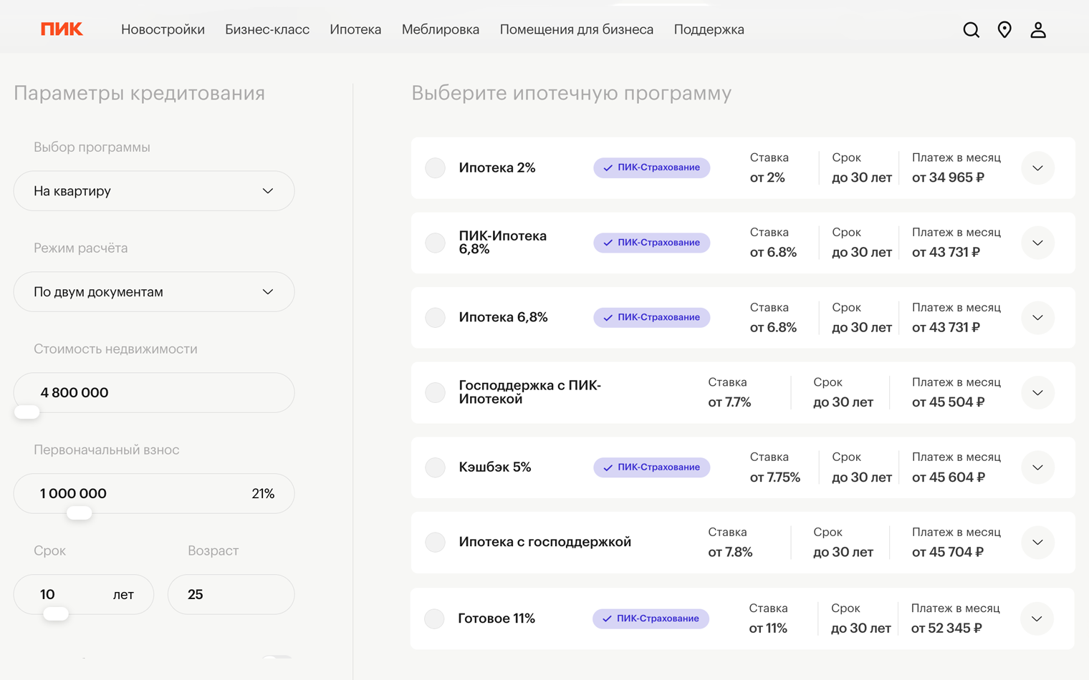The image size is (1089, 680).
Task: Expand Господдержка с ПИК-Ипотекой details
Action: click(x=1037, y=392)
